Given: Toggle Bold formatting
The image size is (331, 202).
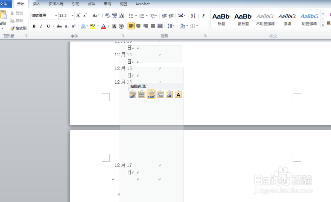Looking at the screenshot, I should pos(34,26).
